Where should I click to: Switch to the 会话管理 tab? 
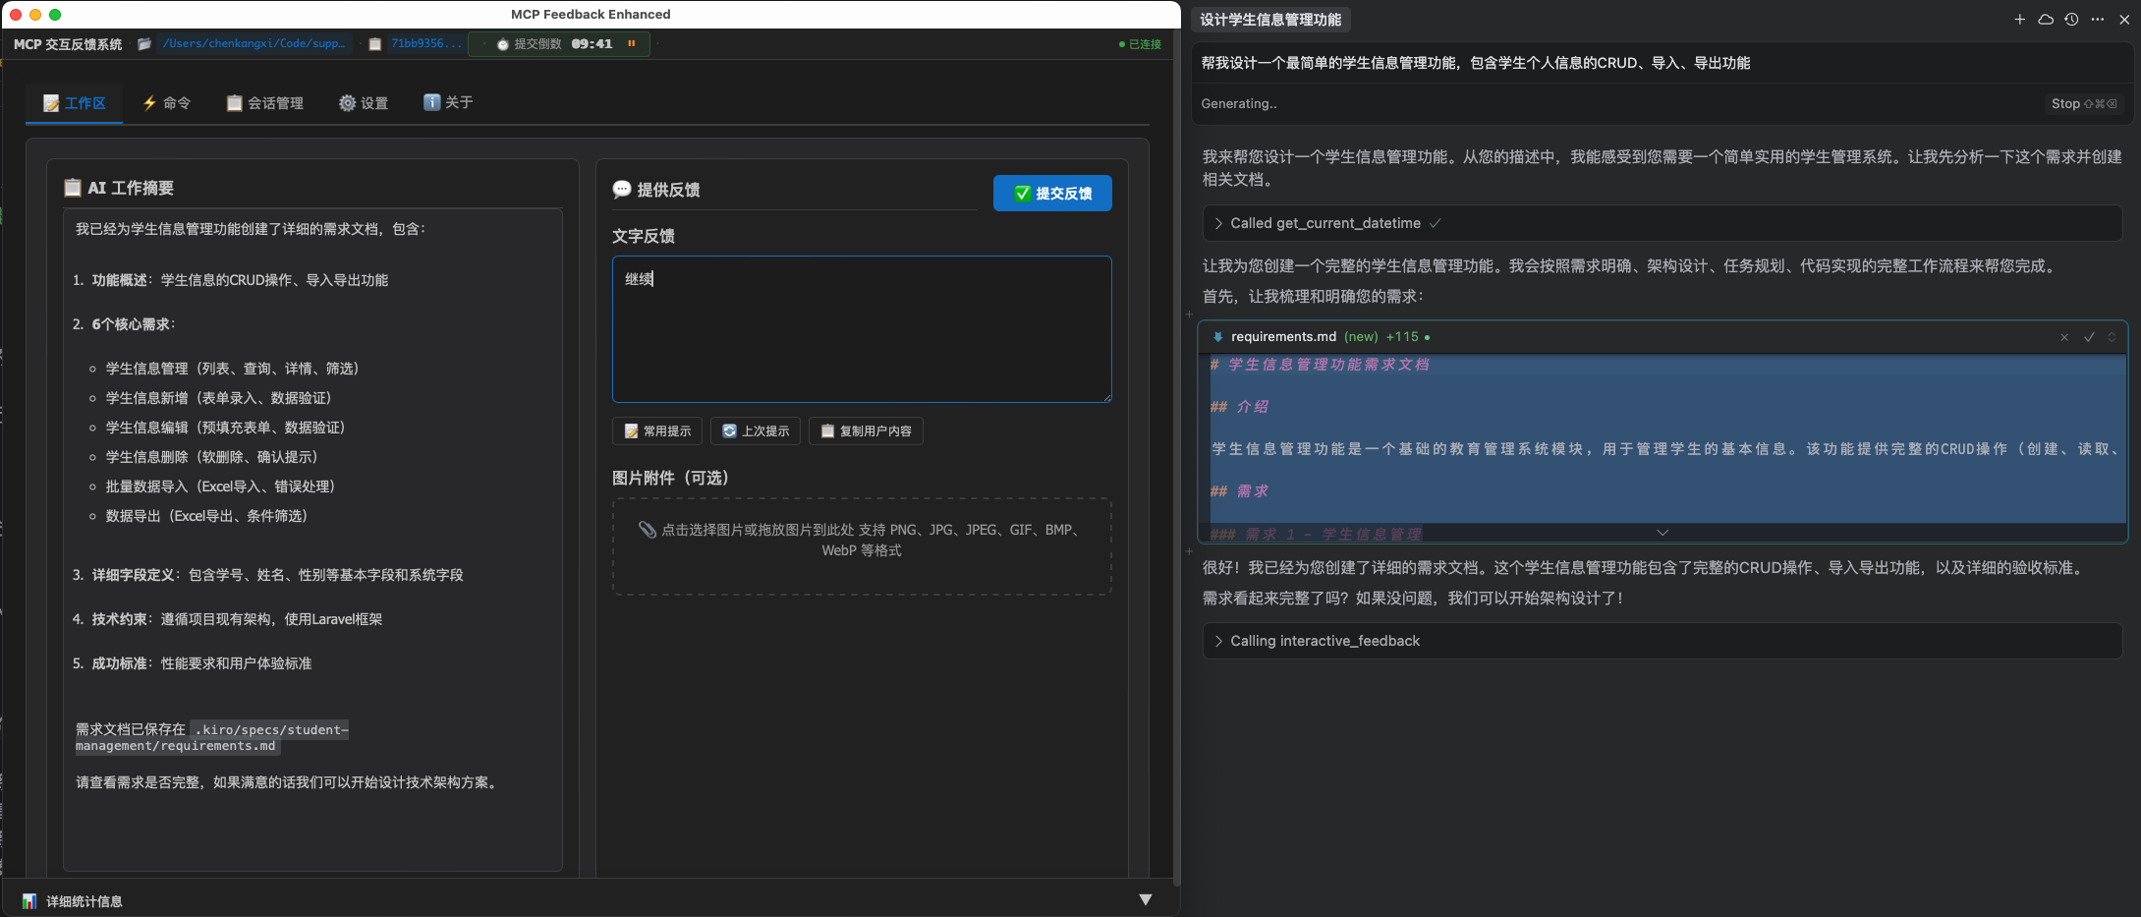tap(264, 102)
